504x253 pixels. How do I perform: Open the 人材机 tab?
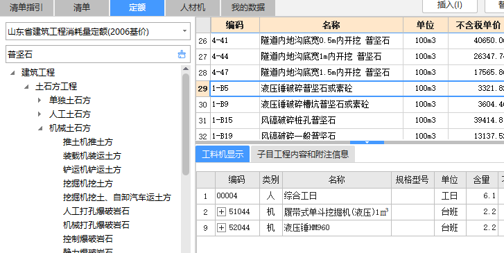(193, 8)
